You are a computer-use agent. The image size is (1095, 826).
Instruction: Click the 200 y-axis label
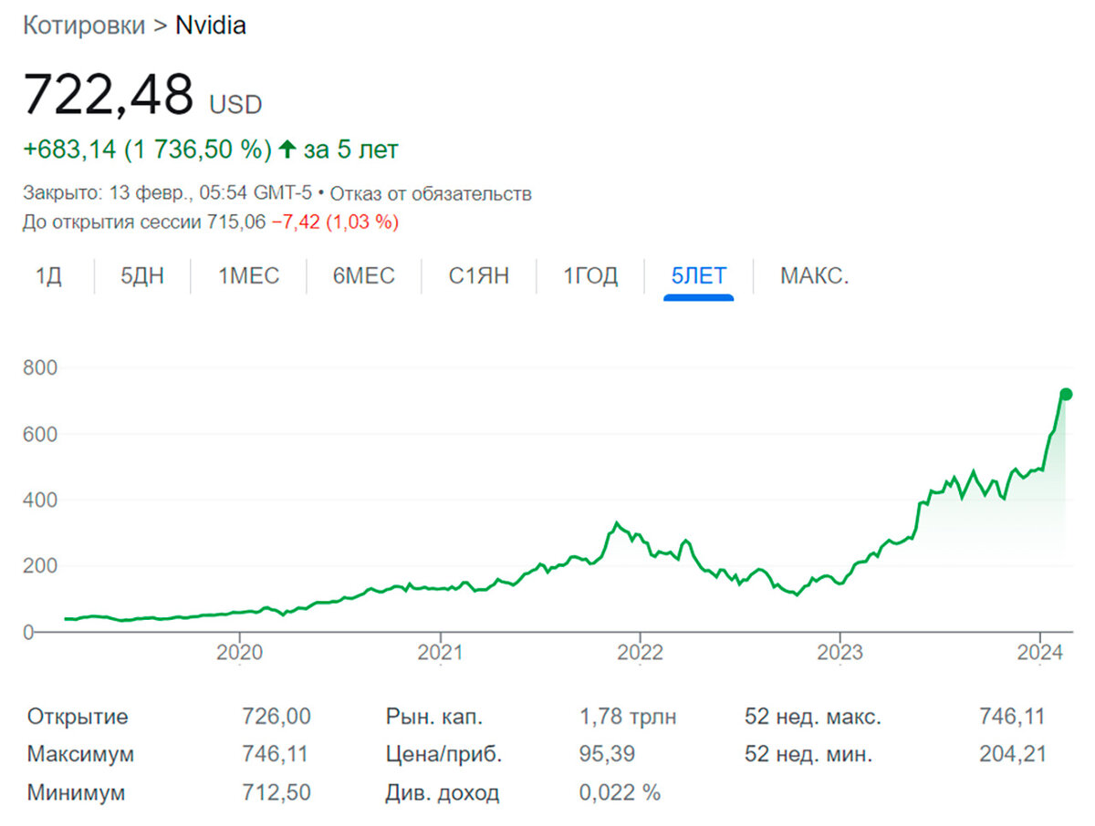tap(40, 565)
